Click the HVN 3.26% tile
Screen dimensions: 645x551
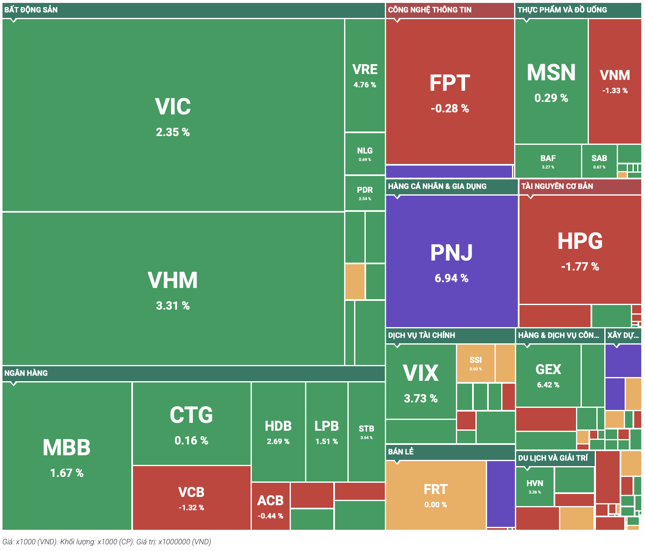pyautogui.click(x=535, y=486)
